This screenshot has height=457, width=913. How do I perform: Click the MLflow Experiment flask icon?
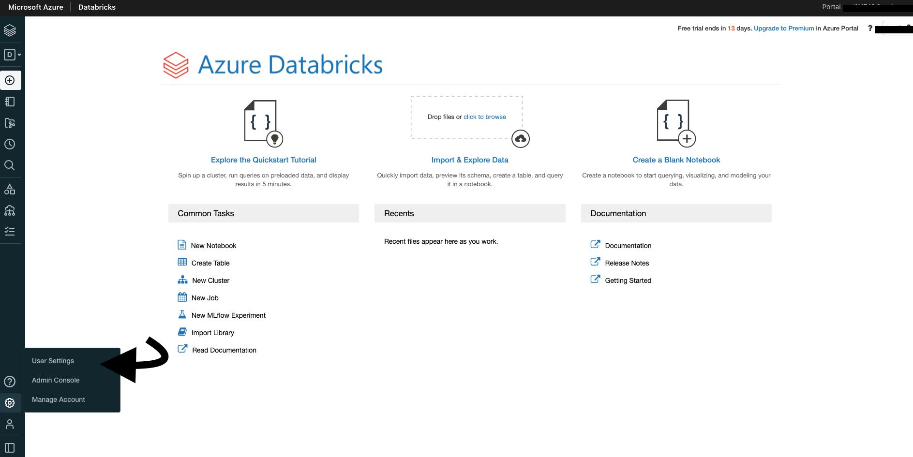(x=182, y=314)
